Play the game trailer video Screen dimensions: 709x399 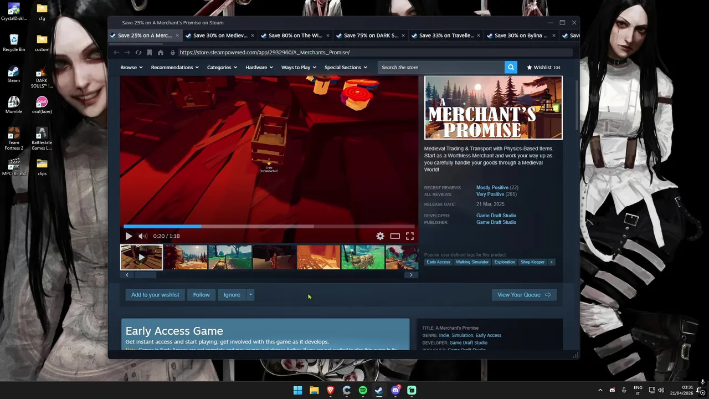[x=129, y=236]
